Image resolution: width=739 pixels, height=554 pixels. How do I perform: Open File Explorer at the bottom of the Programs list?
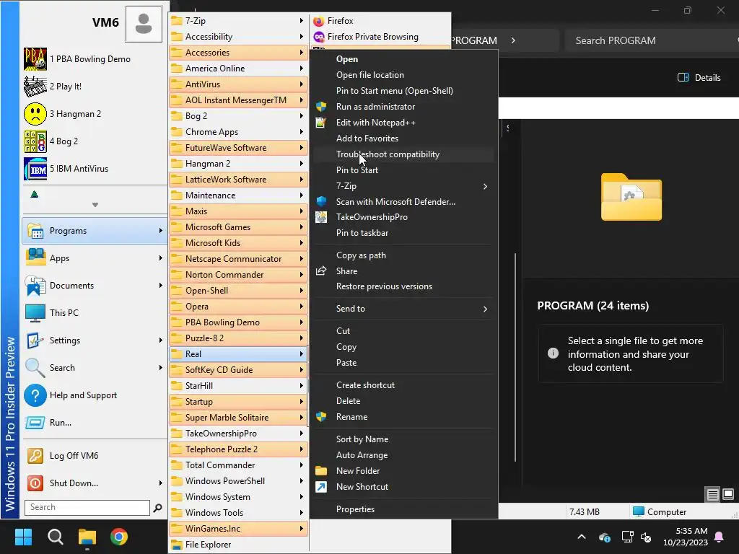tap(238, 544)
